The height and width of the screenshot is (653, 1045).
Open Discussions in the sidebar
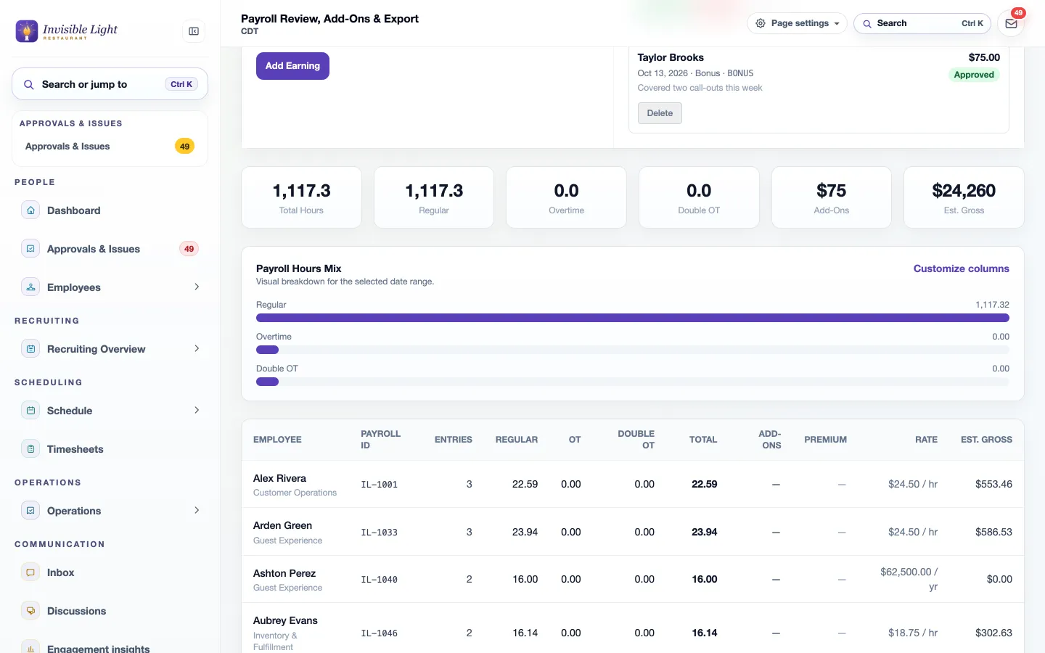110,611
